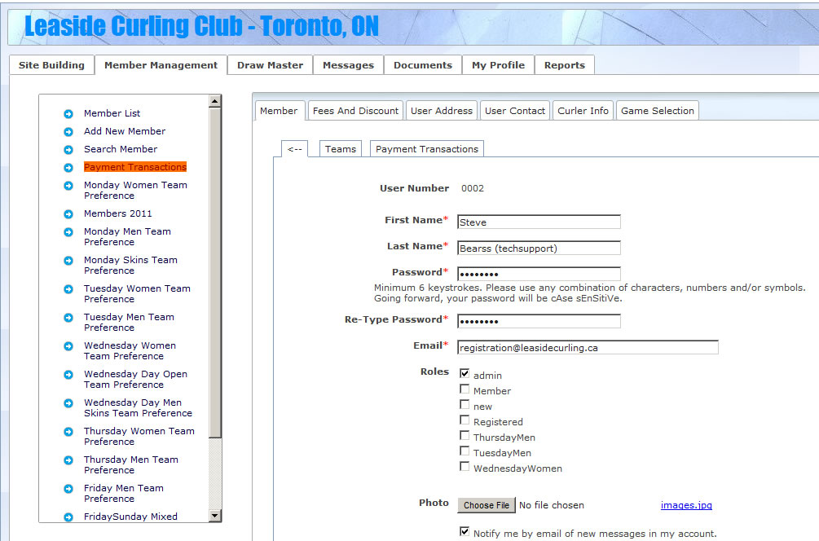The image size is (819, 541).
Task: Open the User Contact tab
Action: tap(515, 111)
